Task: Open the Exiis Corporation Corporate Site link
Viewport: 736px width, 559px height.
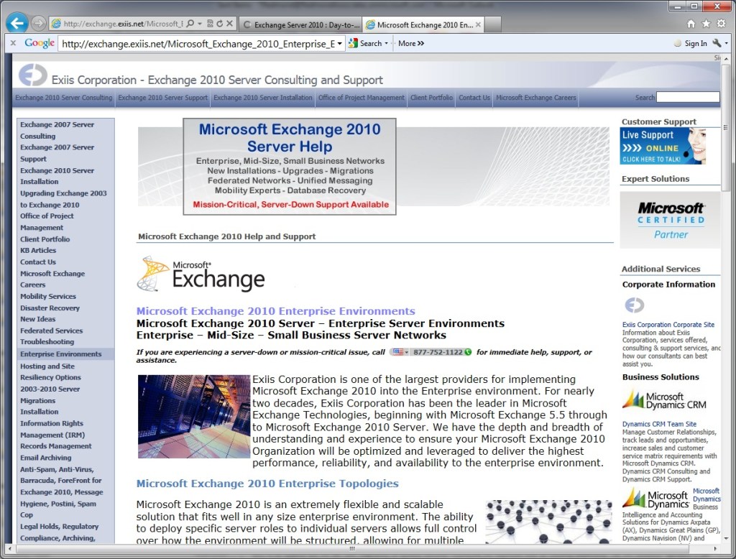Action: pyautogui.click(x=668, y=325)
